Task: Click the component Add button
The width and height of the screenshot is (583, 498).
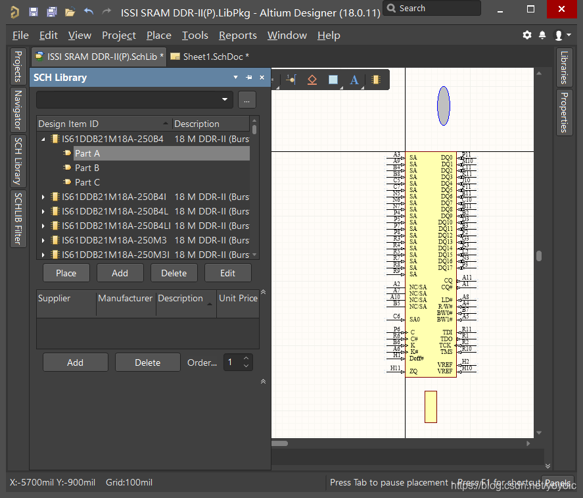Action: point(120,273)
